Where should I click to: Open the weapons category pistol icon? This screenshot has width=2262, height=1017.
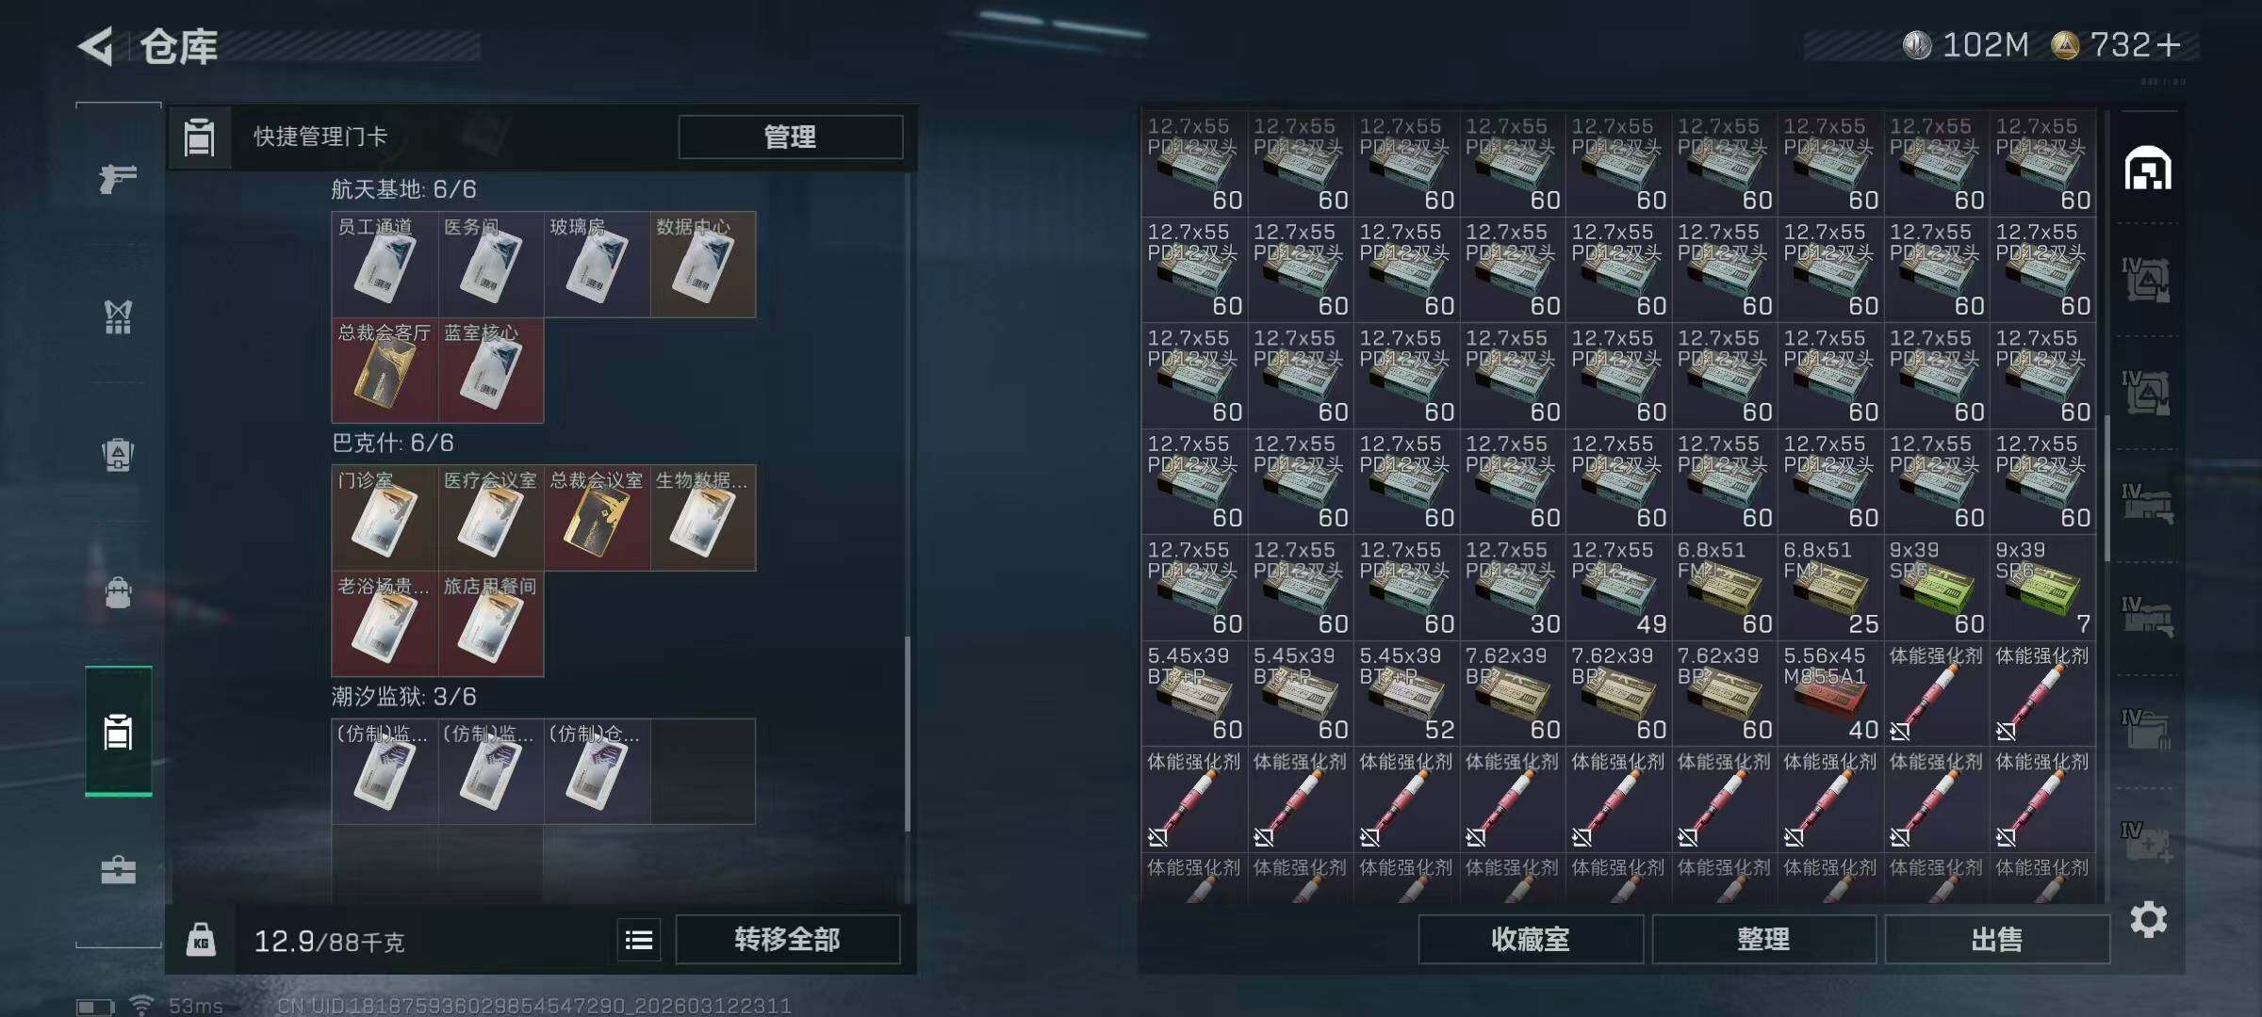[x=118, y=178]
